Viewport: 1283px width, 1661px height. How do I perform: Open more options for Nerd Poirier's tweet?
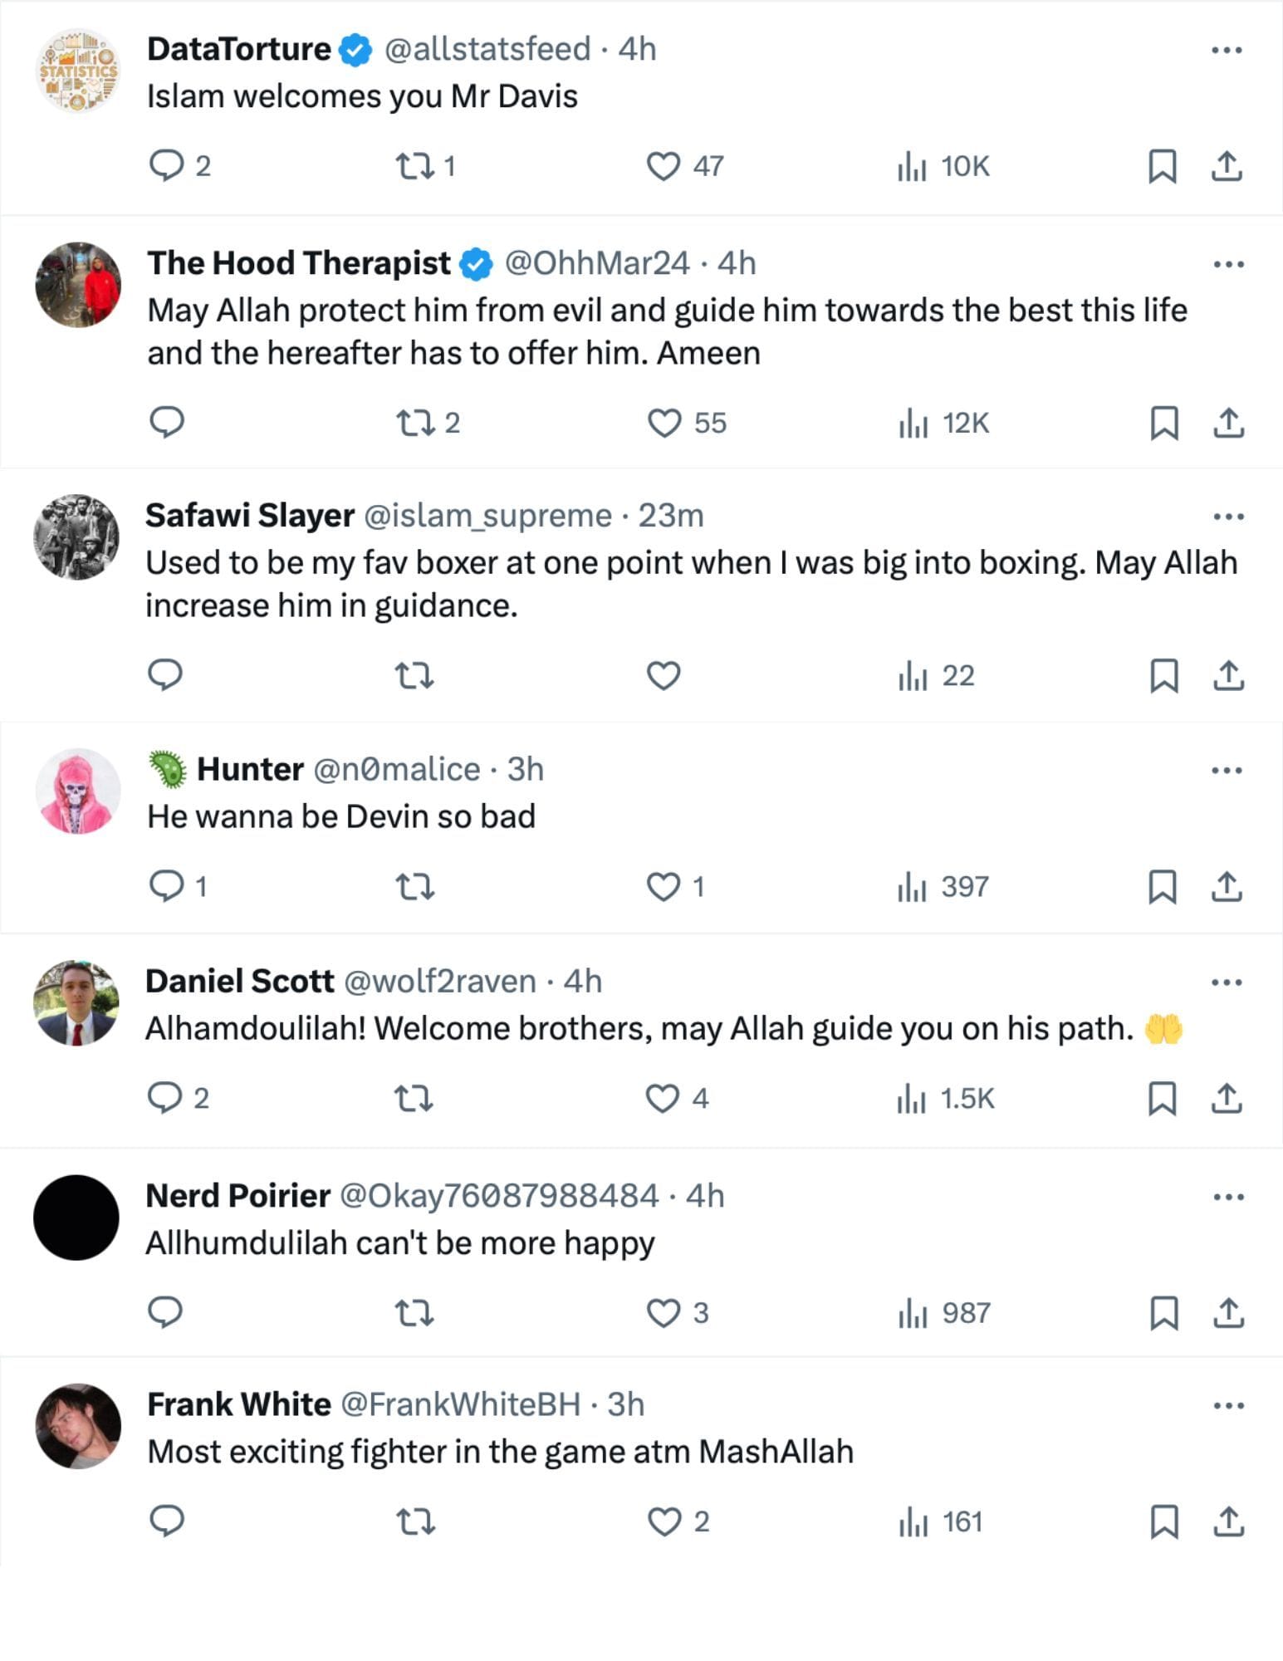point(1227,1197)
